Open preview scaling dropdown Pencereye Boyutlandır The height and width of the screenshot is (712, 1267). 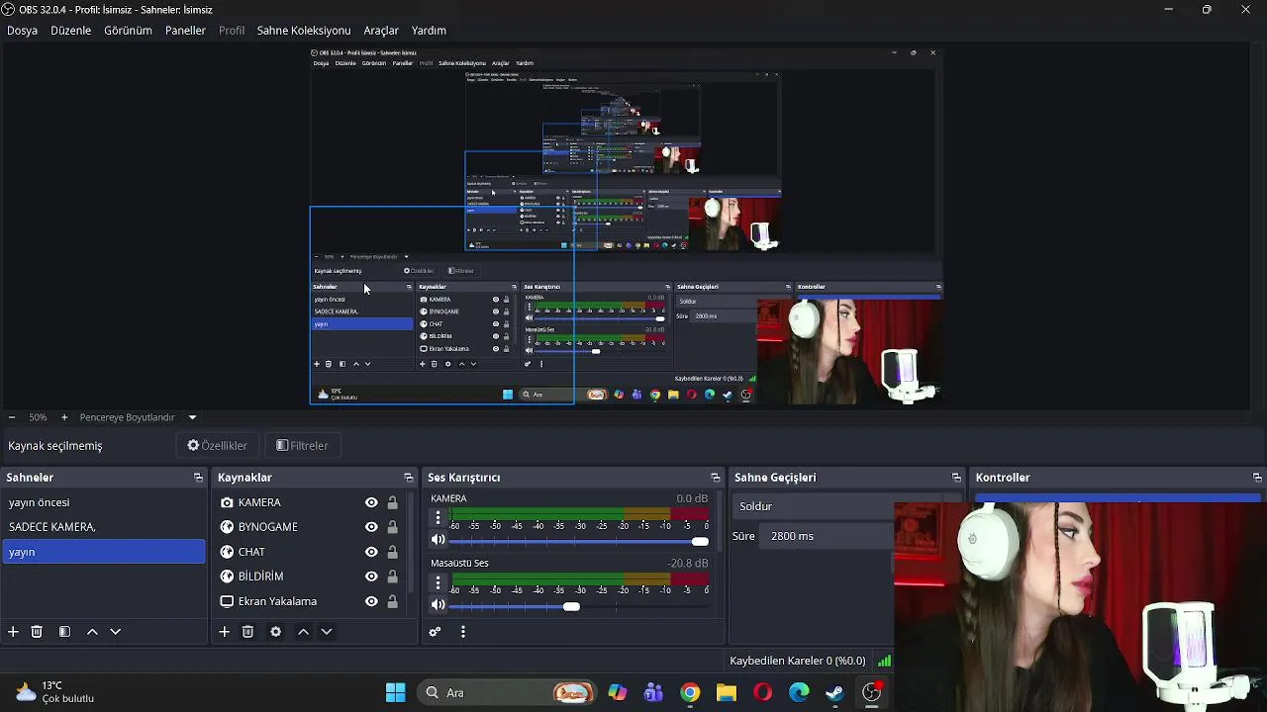[138, 417]
